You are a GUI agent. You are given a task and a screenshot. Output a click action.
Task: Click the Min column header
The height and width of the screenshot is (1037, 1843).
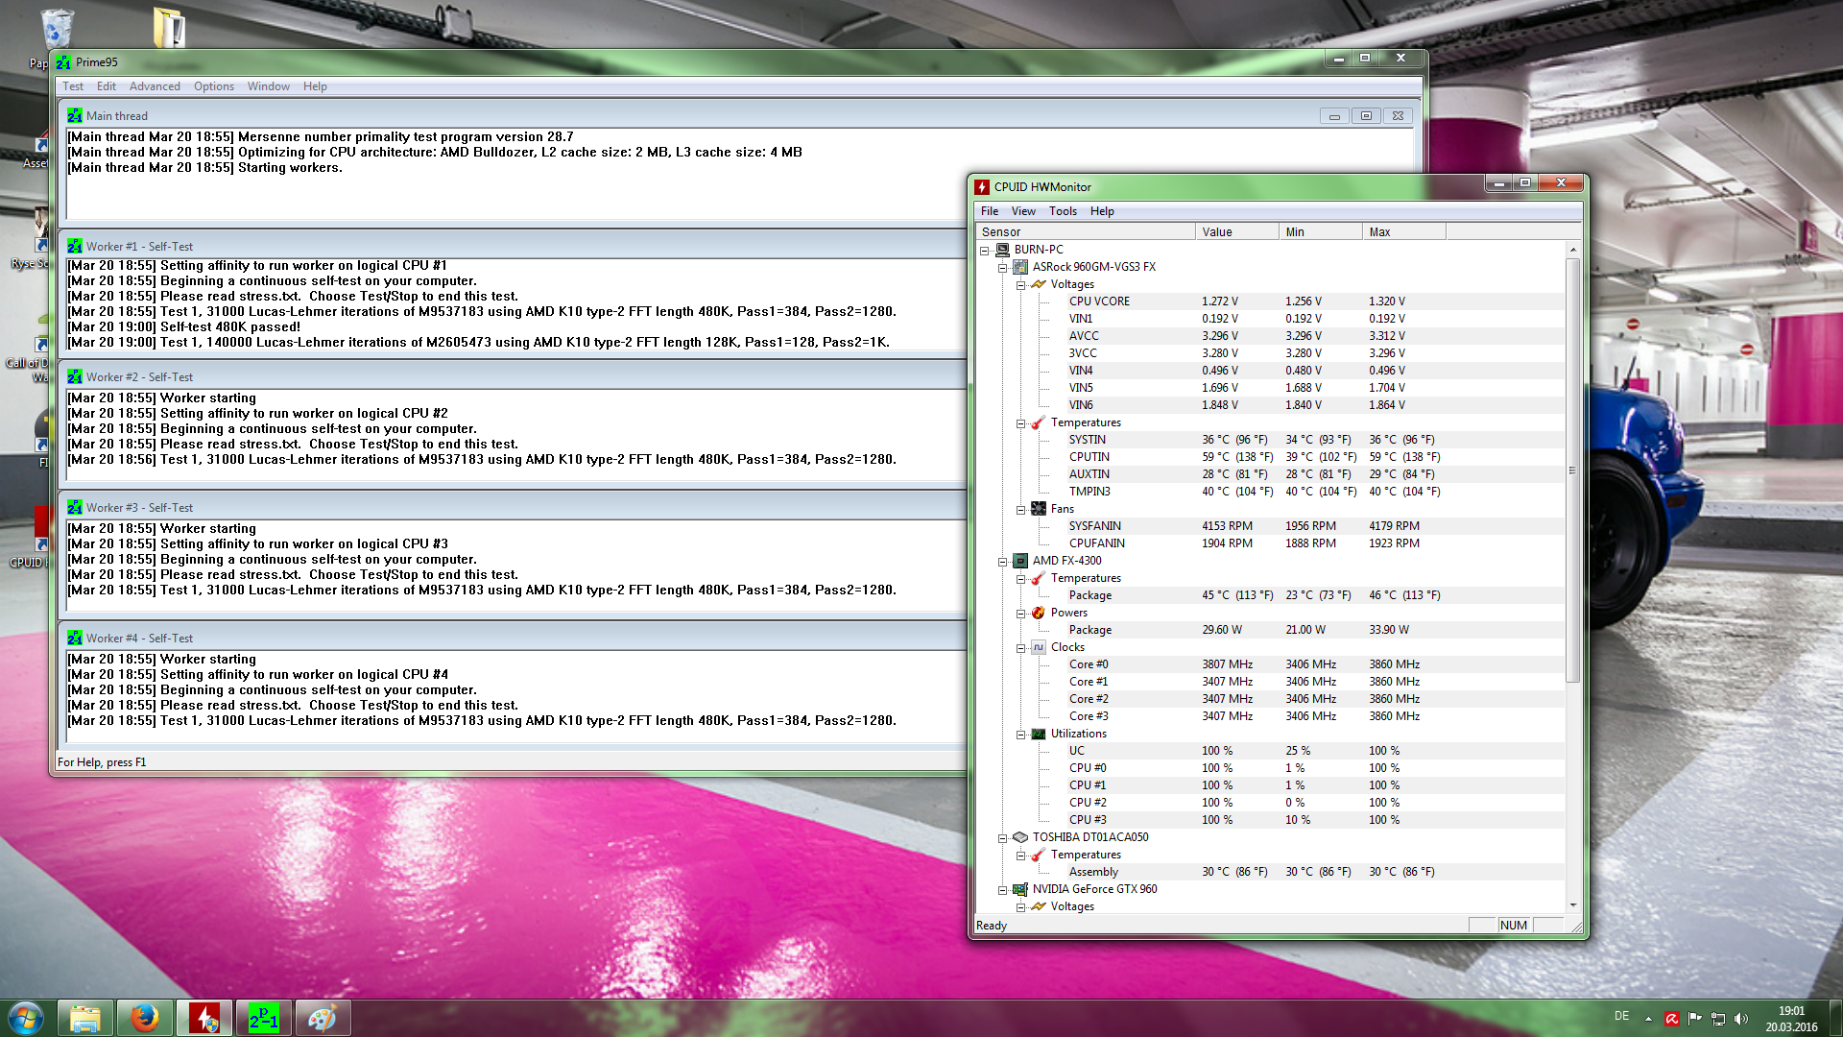[x=1320, y=232]
